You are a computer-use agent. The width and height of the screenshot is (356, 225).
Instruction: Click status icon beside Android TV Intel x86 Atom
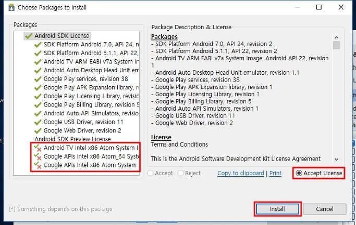38,148
